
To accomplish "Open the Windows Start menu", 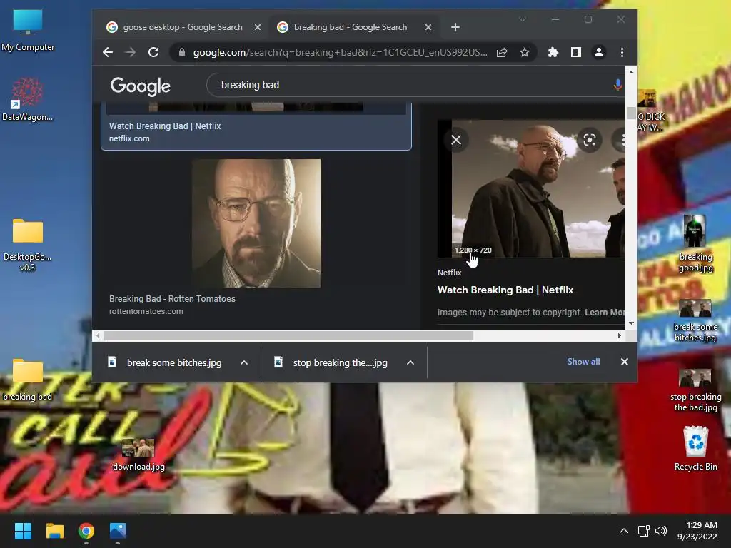I will [x=23, y=531].
